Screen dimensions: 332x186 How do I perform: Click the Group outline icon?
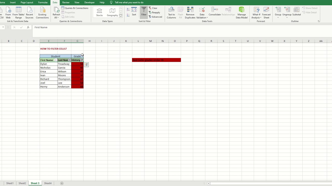pos(278,10)
